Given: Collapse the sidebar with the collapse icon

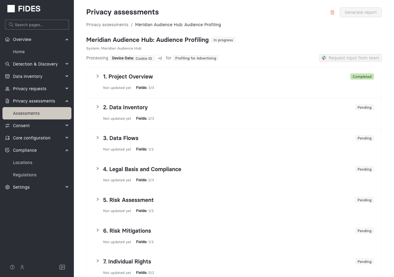Looking at the screenshot, I should (62, 267).
